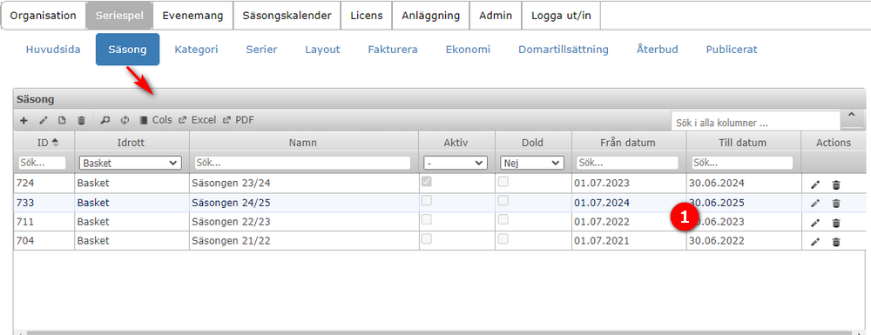Edit row Säsongen 24/25 with pencil

pyautogui.click(x=815, y=204)
